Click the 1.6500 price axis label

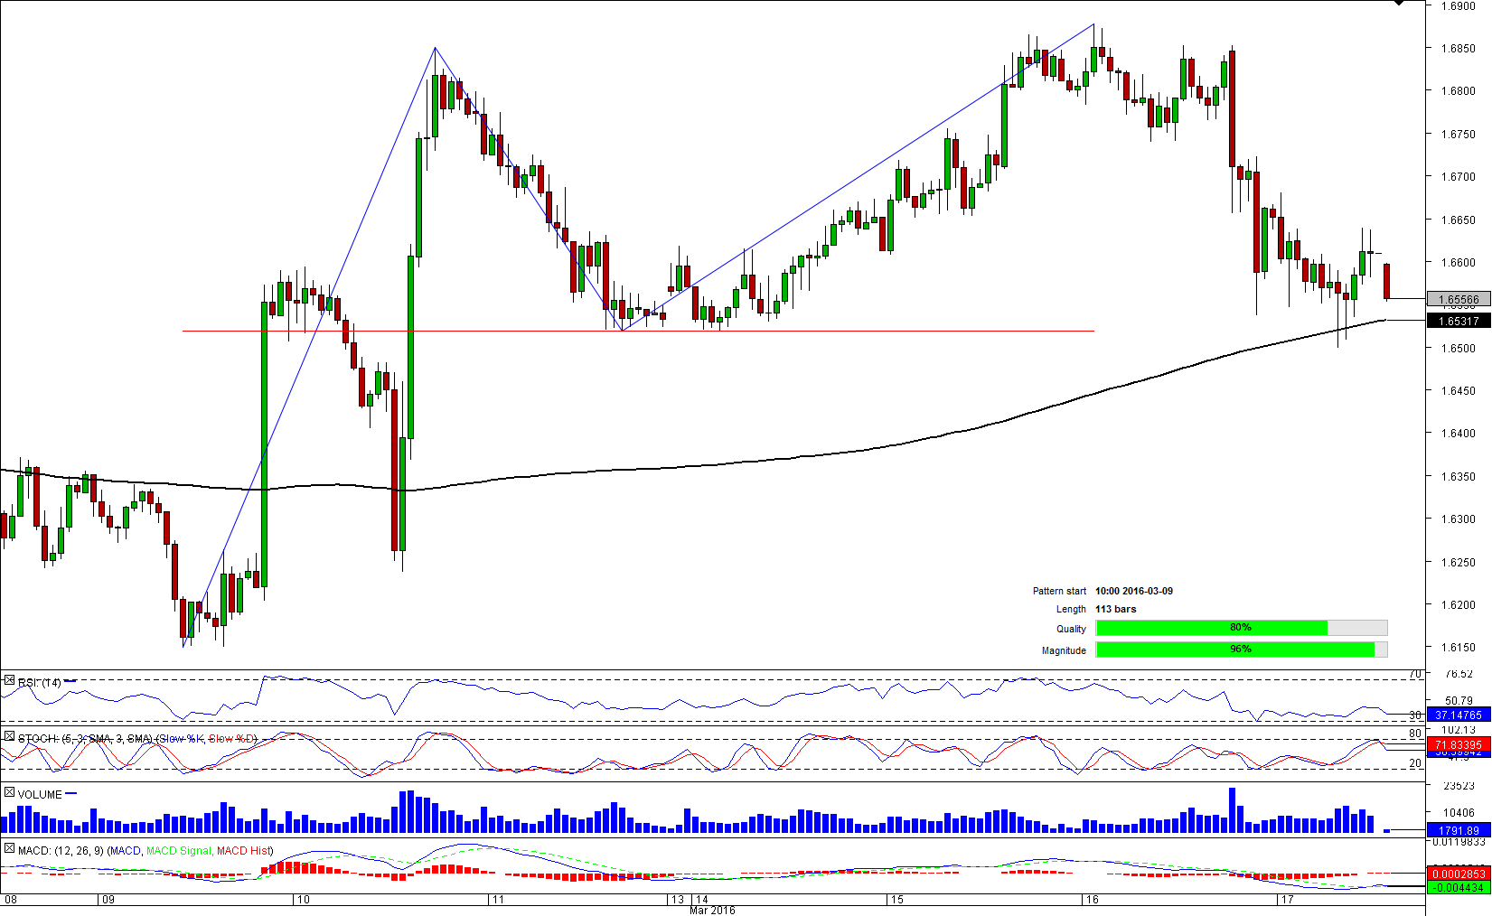(1458, 348)
